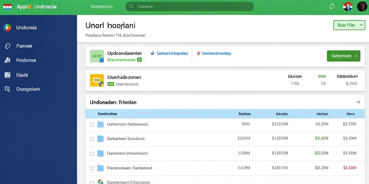Open Fnidornaa in the sidebar
The width and height of the screenshot is (369, 184).
coord(26,60)
